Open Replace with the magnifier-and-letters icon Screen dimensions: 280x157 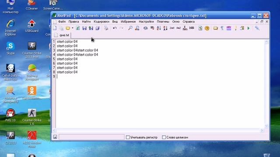pos(137,28)
